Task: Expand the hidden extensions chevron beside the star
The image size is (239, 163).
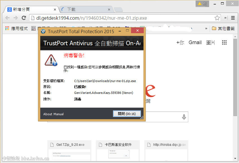Action: click(x=225, y=18)
